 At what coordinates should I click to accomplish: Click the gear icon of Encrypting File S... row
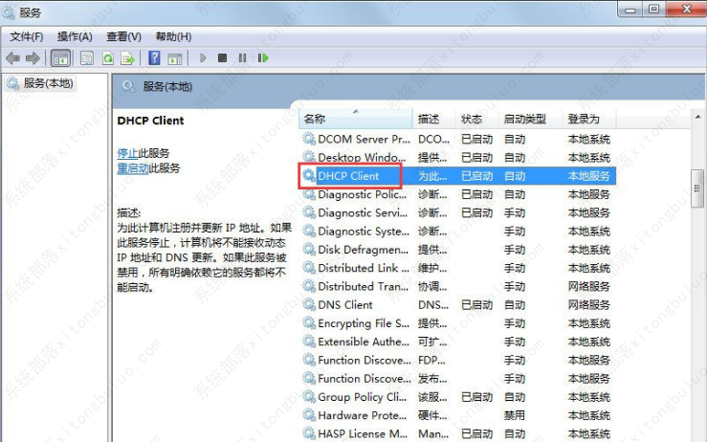[x=309, y=323]
